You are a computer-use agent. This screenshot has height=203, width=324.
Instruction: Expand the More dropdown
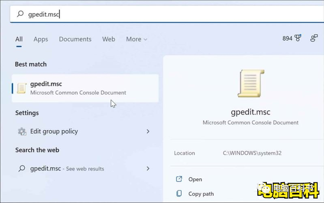pyautogui.click(x=137, y=39)
